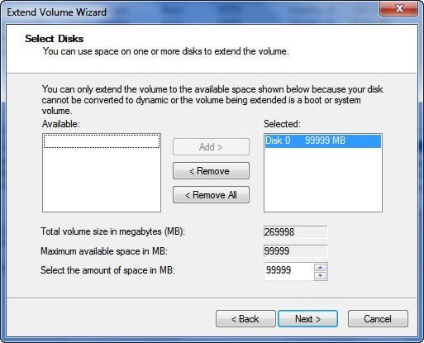The width and height of the screenshot is (424, 343).
Task: Click the < Remove All button
Action: (211, 195)
